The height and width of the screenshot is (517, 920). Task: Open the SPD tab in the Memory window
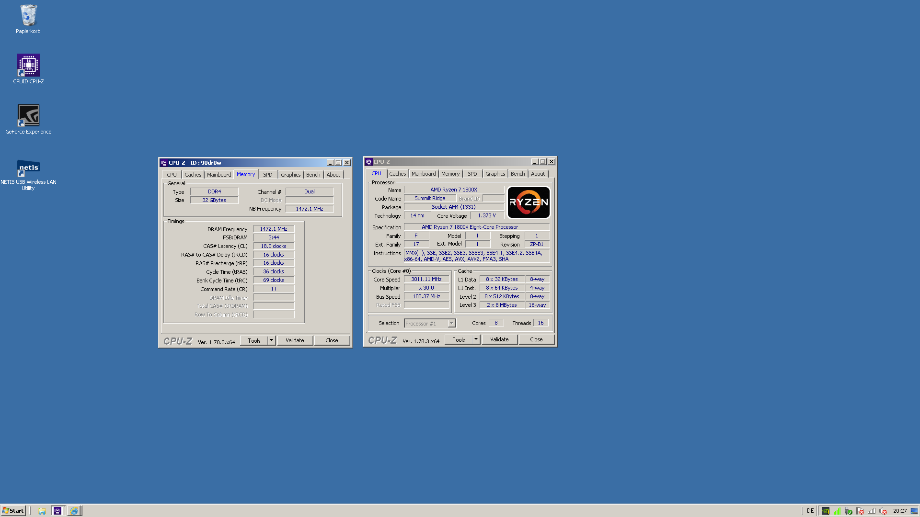pyautogui.click(x=267, y=175)
